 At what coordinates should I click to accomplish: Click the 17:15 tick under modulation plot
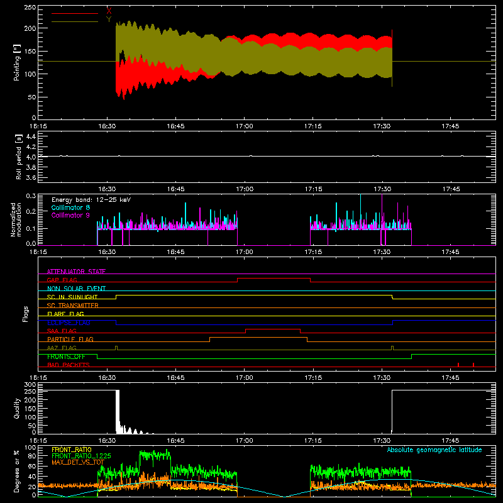pos(313,252)
